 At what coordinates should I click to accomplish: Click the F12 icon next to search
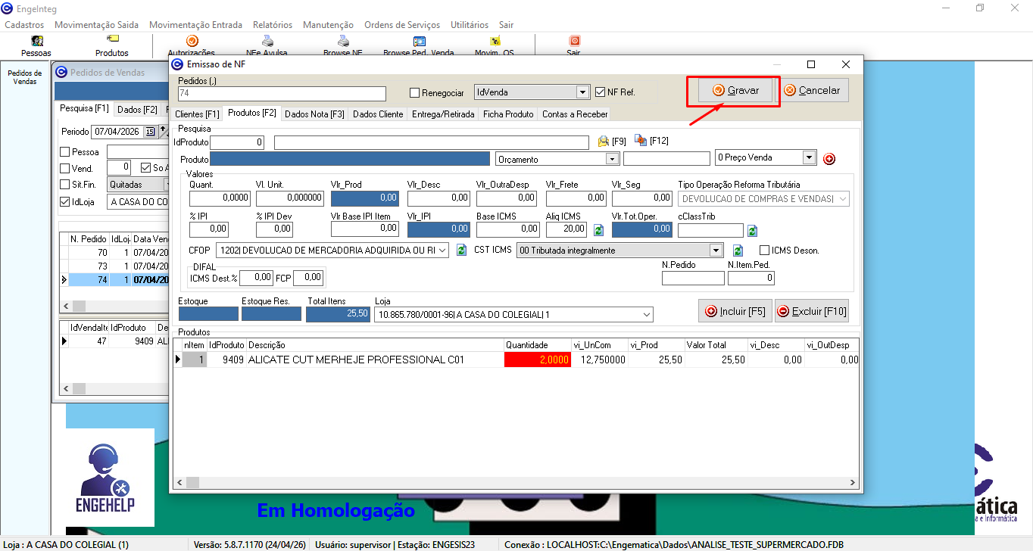(641, 141)
